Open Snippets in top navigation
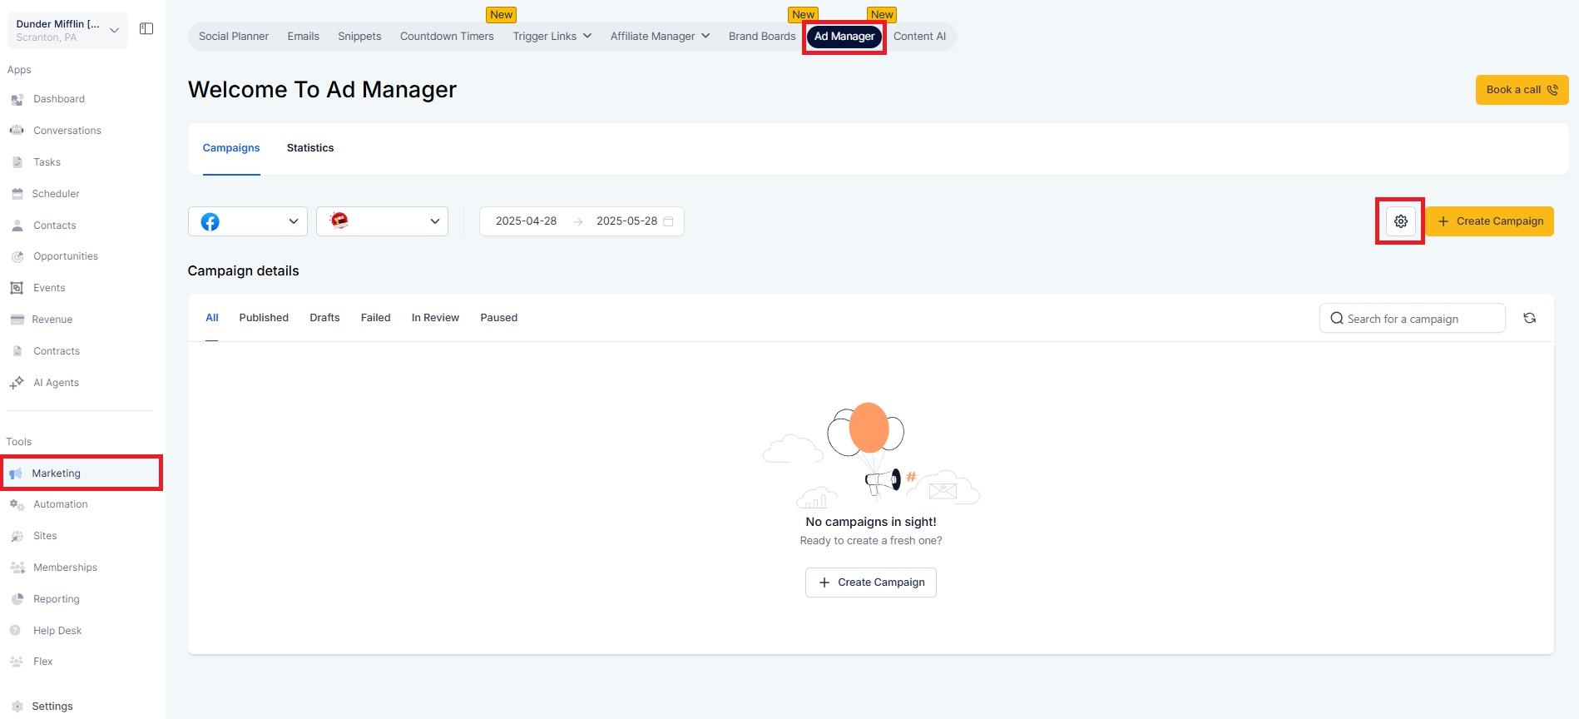The width and height of the screenshot is (1579, 719). (x=359, y=37)
